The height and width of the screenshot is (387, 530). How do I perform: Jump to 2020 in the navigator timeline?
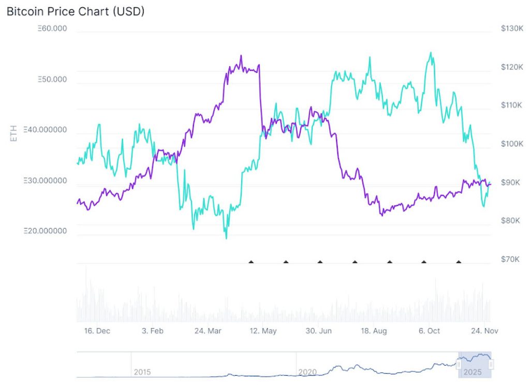307,372
